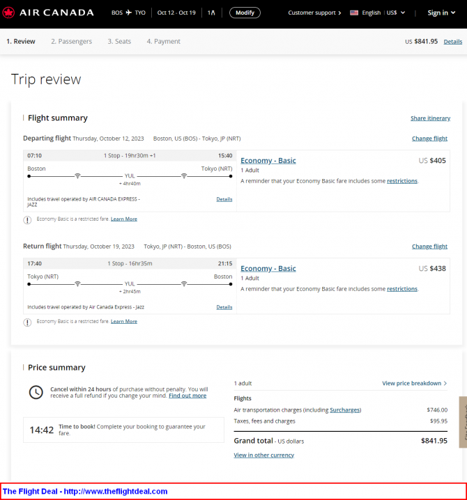Click Find out more about 24-hour cancellation
The height and width of the screenshot is (500, 467).
pyautogui.click(x=187, y=396)
